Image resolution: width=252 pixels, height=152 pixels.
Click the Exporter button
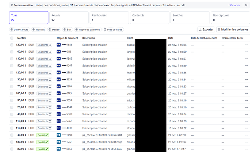[x=206, y=29]
